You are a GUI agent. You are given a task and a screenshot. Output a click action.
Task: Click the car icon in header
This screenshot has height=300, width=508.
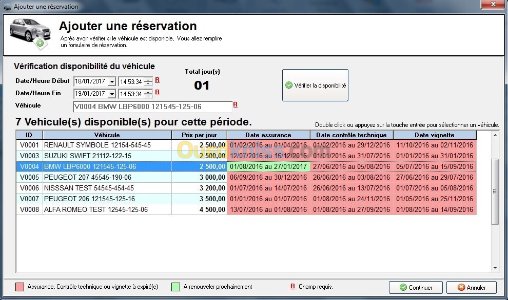tap(30, 34)
